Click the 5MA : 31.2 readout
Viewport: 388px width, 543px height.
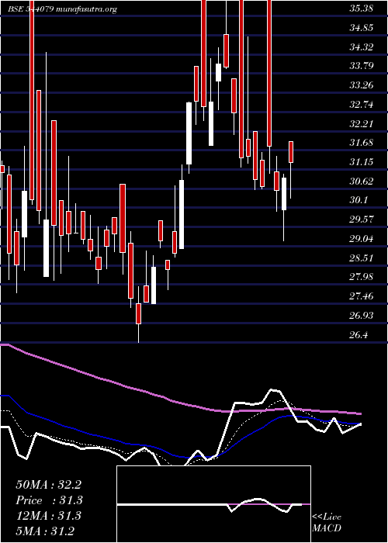point(45,531)
